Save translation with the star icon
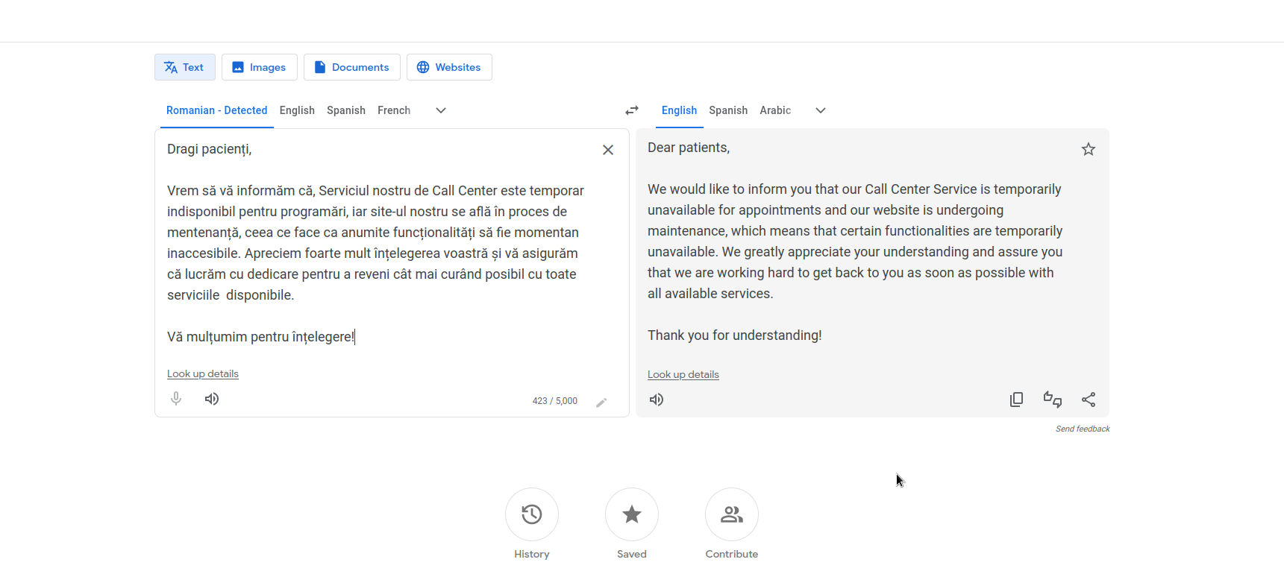The image size is (1284, 571). coord(1089,149)
